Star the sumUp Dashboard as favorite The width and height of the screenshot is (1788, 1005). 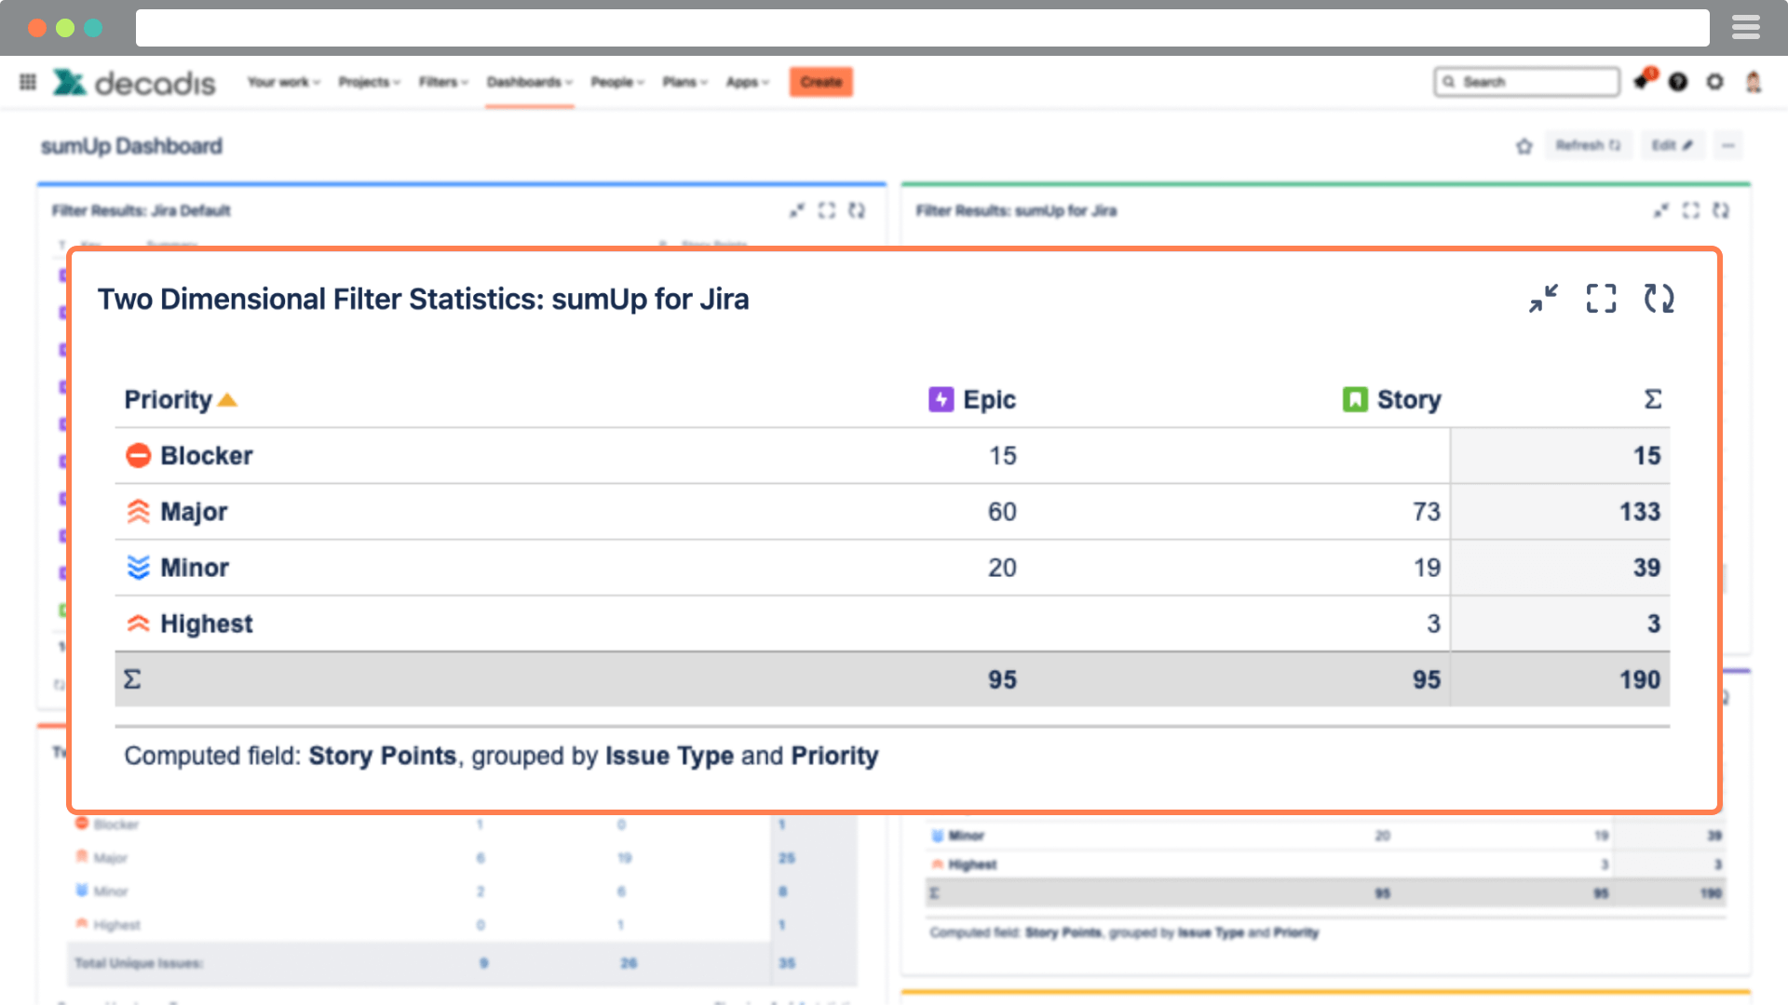(x=1524, y=146)
